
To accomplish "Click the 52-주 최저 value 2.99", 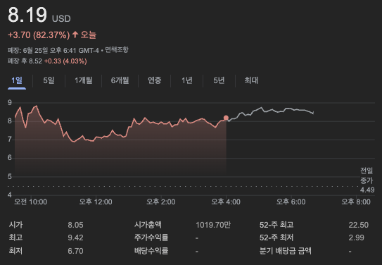I will 356,238.
